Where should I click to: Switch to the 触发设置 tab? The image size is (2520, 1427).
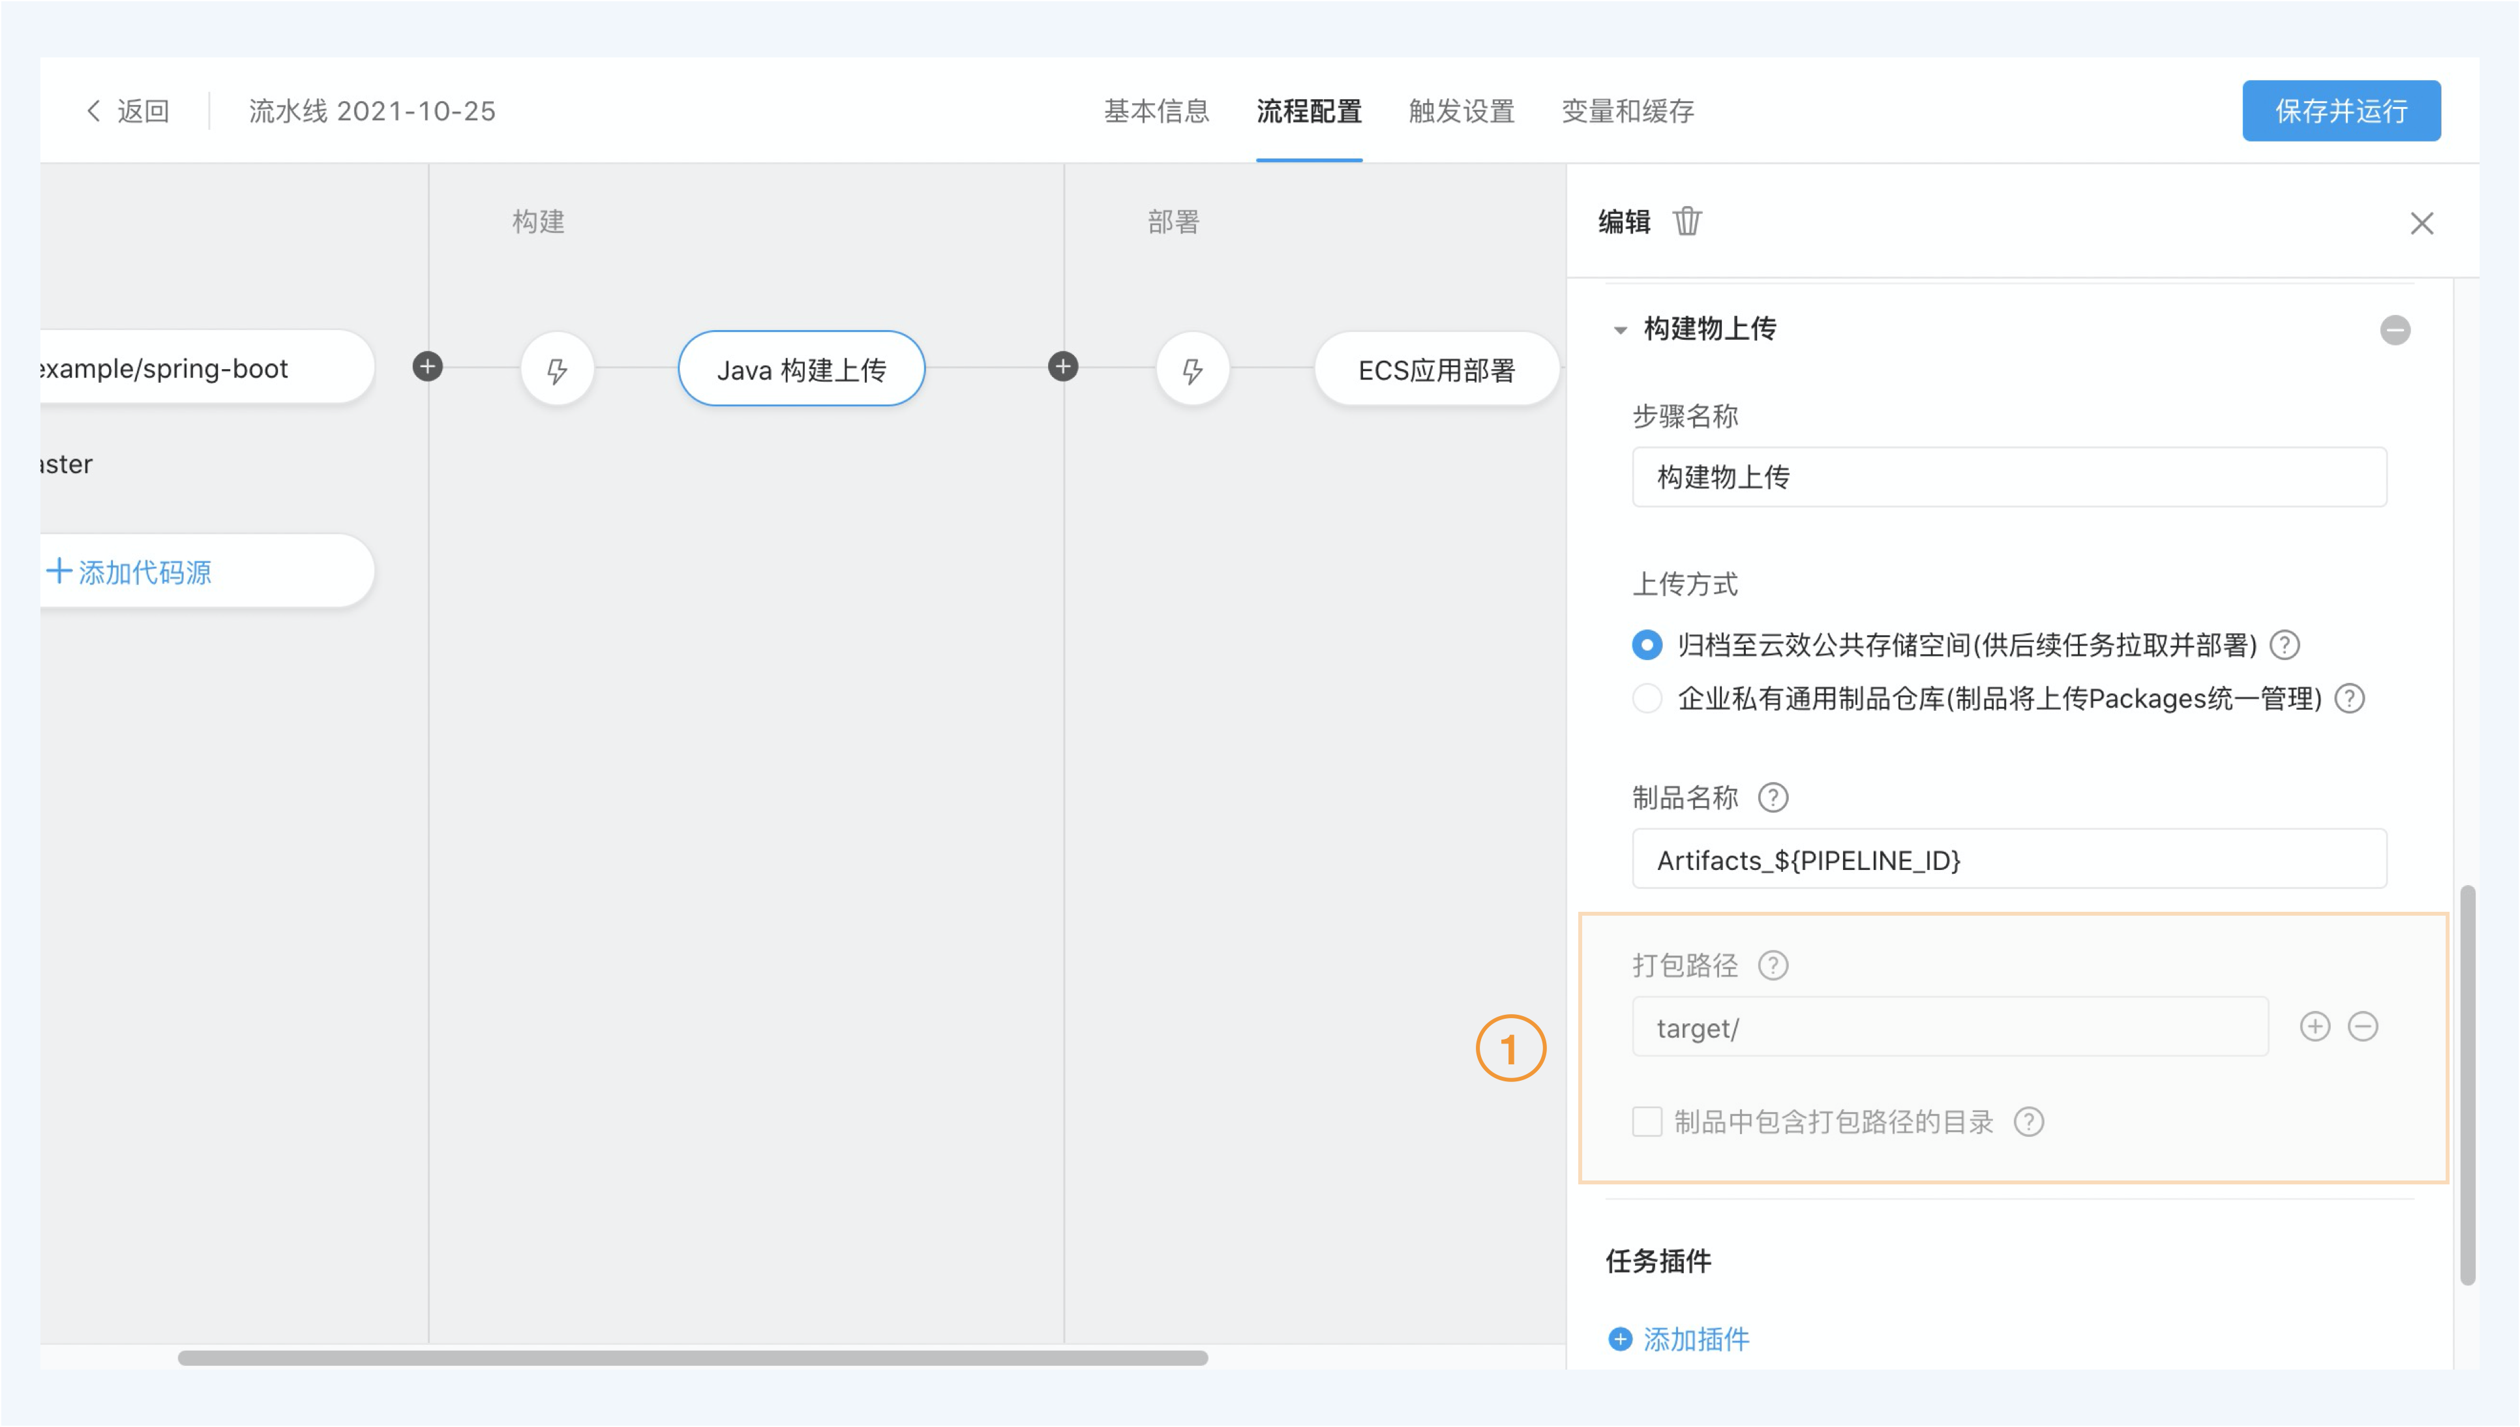(1462, 111)
